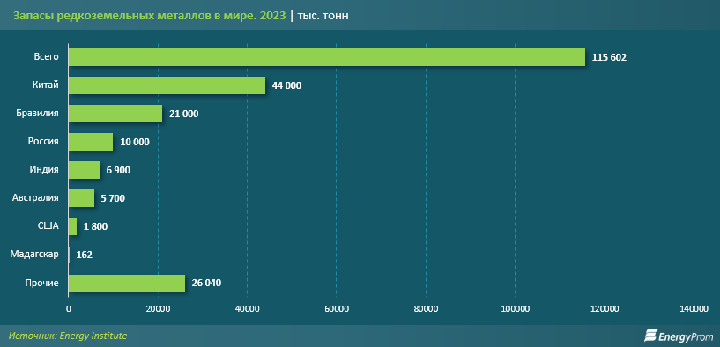The height and width of the screenshot is (347, 720).
Task: Click the 162 Мадагаскар value label
Action: [x=85, y=255]
